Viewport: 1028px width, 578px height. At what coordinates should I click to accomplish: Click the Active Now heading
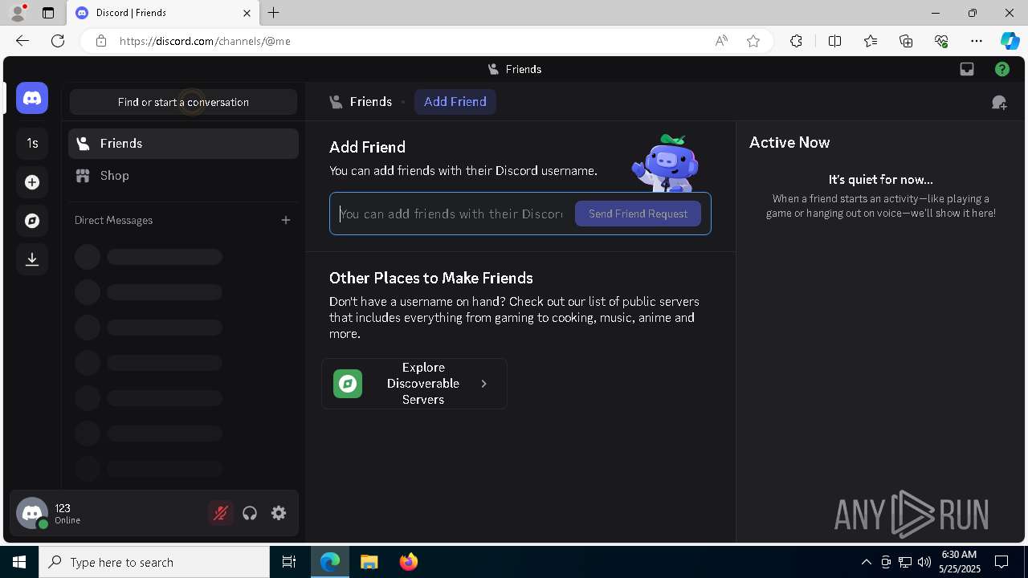coord(789,142)
